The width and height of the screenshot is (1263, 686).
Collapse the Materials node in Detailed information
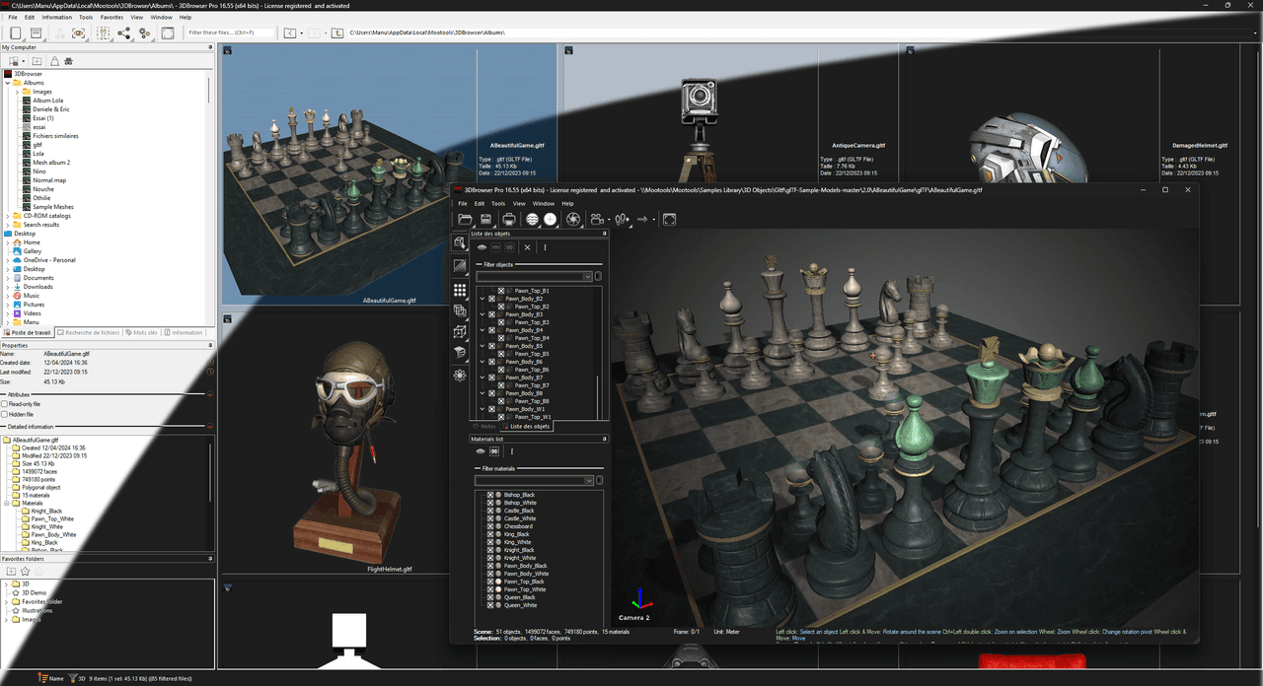point(8,503)
